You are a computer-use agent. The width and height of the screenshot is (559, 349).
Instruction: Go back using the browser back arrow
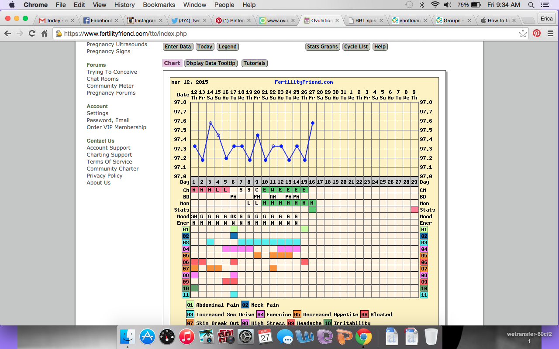click(x=7, y=34)
